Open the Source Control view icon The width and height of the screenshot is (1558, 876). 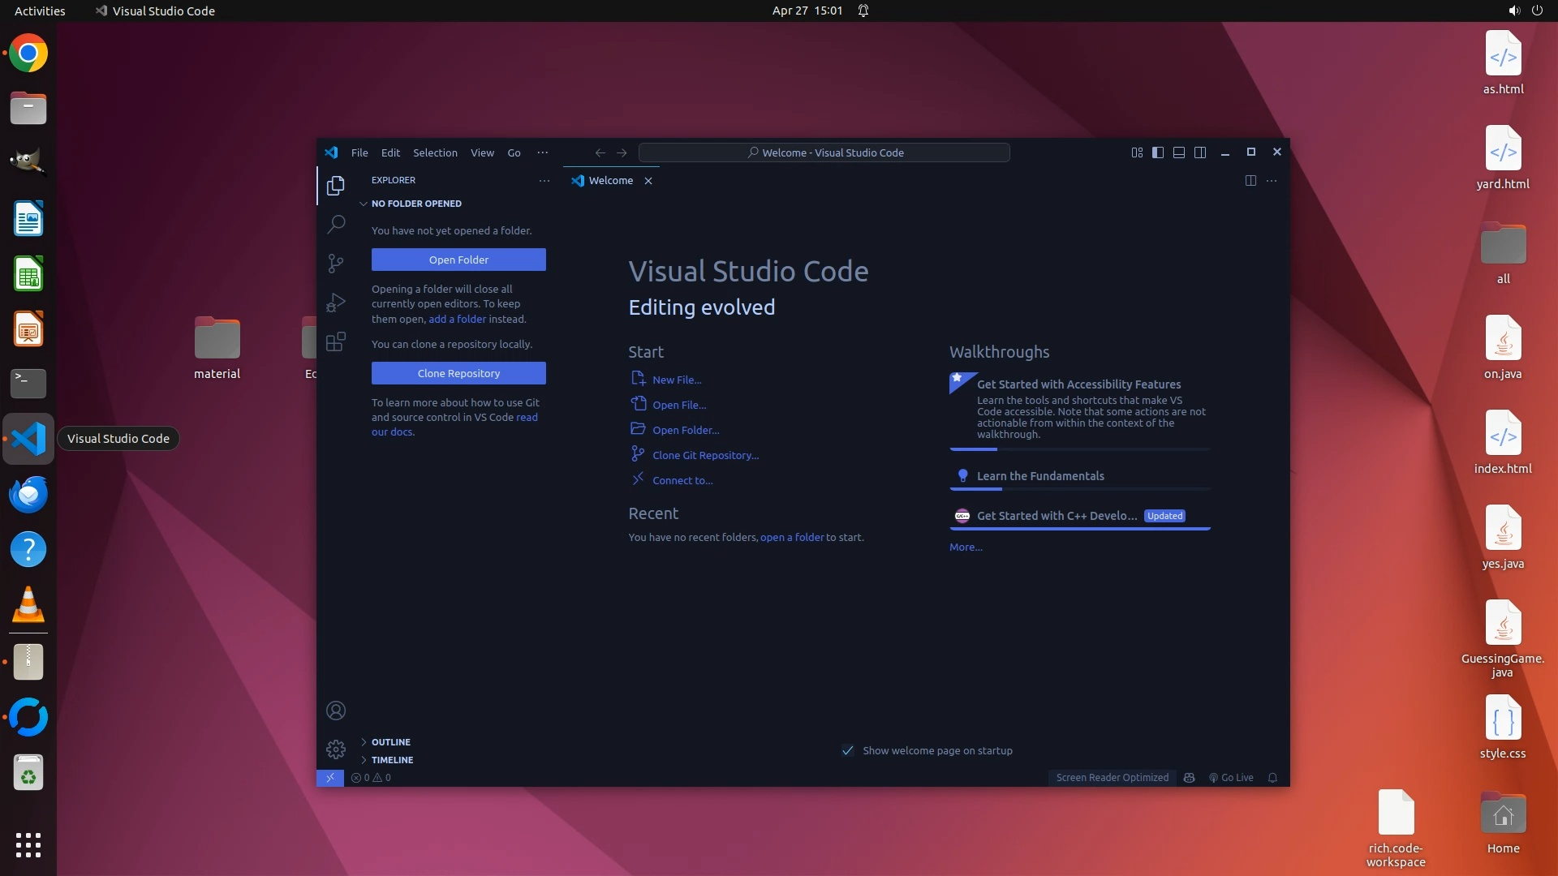pos(336,263)
